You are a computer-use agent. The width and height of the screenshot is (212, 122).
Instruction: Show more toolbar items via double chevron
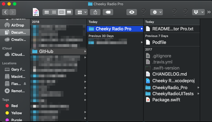click(x=209, y=12)
